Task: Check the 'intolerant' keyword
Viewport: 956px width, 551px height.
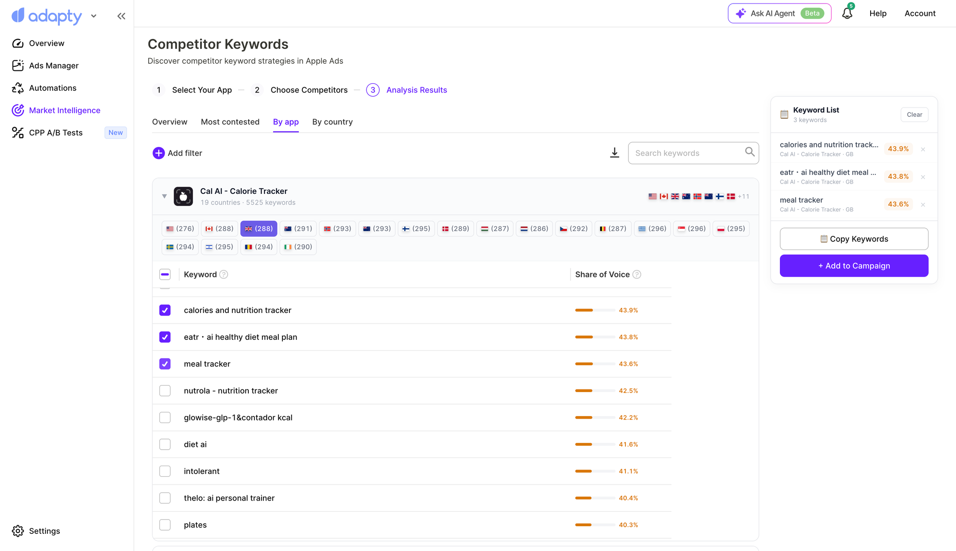Action: click(165, 471)
